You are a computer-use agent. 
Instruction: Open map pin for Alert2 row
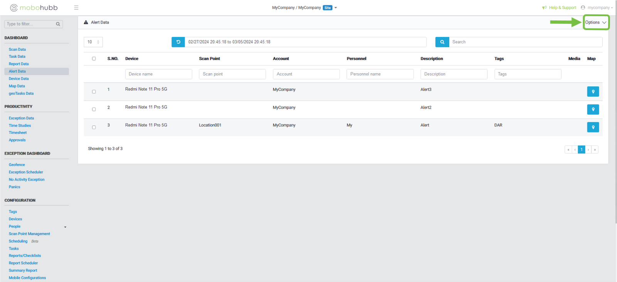(x=593, y=109)
